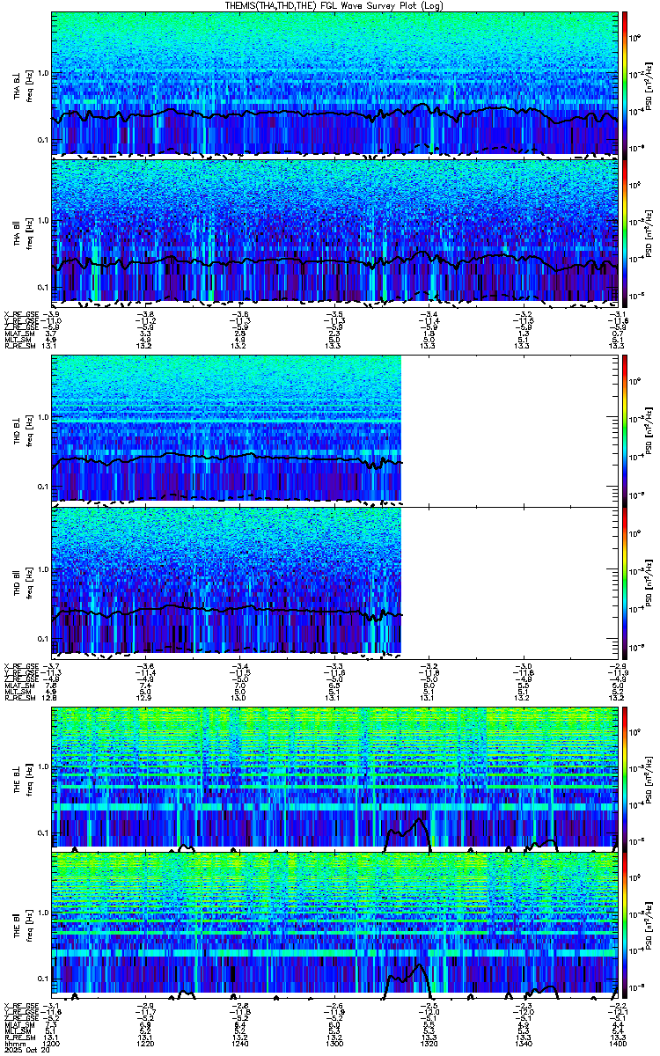
Task: Select the THA B-perpendicular spectrogram panel
Action: [333, 84]
